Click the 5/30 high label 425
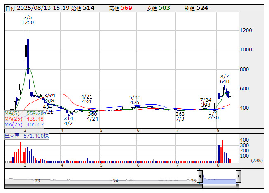The height and width of the screenshot is (193, 269). 135,102
